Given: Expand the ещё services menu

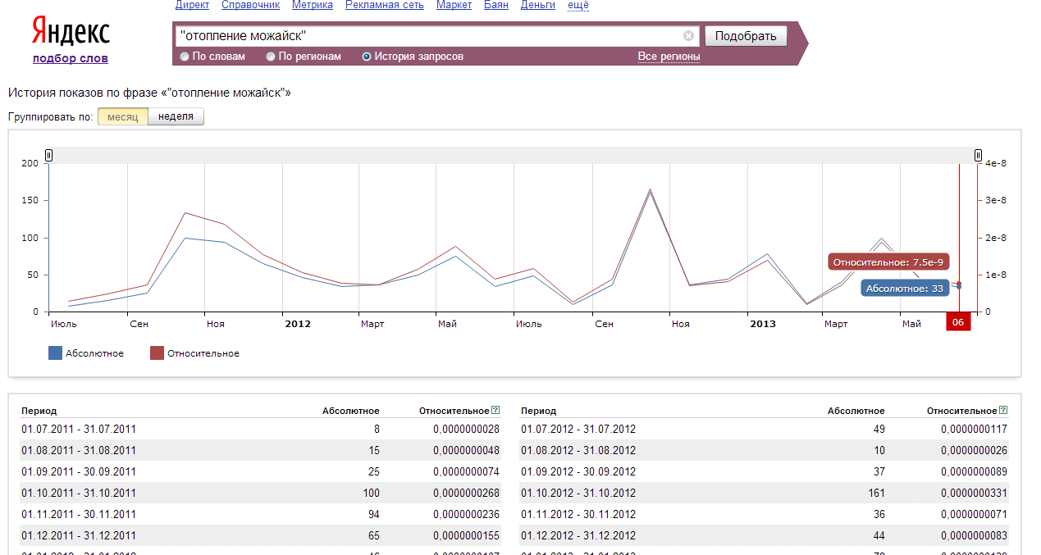Looking at the screenshot, I should [578, 5].
